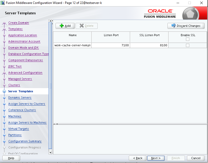The height and width of the screenshot is (163, 208).
Task: Open Domain Mode and JDK step
Action: click(23, 48)
